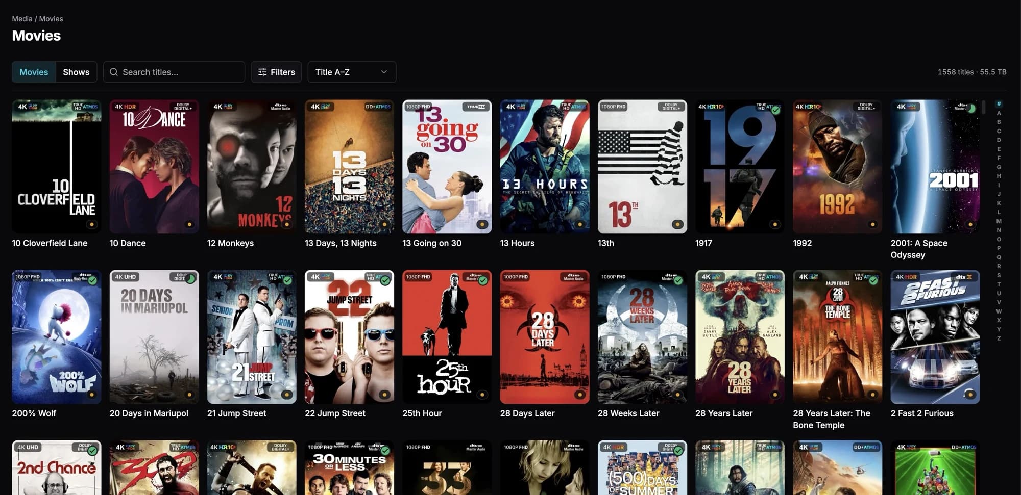Click the 22 Jump Street title text
1021x495 pixels.
coord(335,413)
